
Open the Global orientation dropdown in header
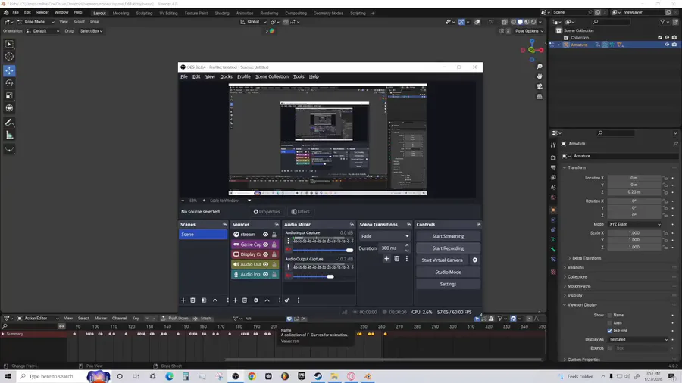(253, 22)
